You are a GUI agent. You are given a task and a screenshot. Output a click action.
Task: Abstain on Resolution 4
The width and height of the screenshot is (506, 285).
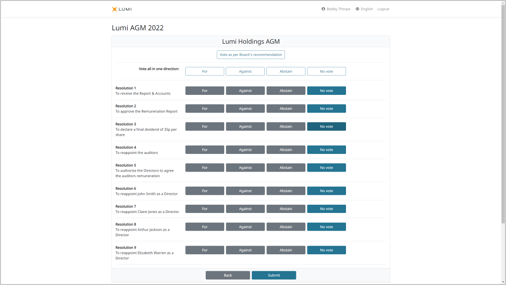pyautogui.click(x=286, y=150)
